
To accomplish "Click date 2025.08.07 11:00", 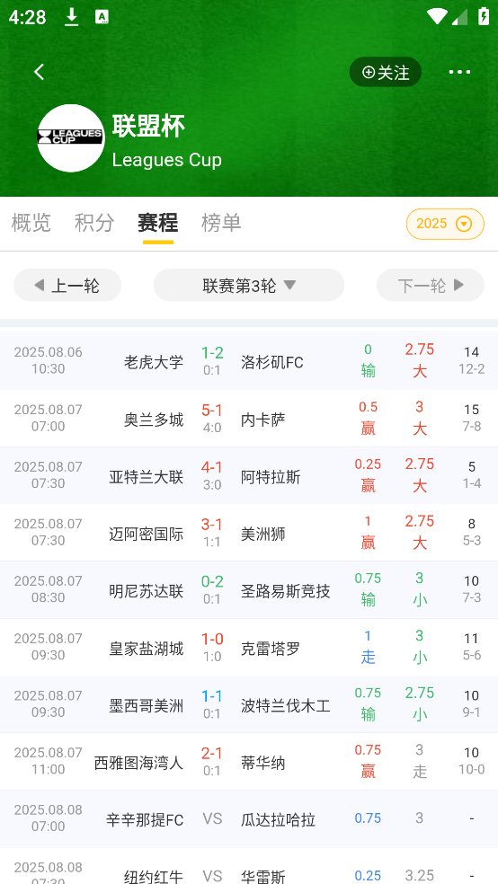I will point(48,761).
